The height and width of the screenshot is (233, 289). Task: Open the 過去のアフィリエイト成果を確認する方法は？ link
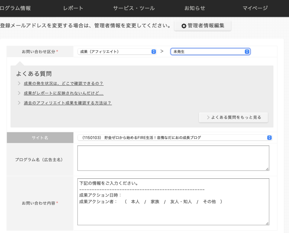point(68,103)
